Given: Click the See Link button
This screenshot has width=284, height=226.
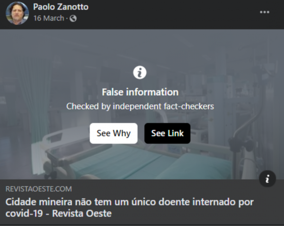Looking at the screenshot, I should coord(168,134).
